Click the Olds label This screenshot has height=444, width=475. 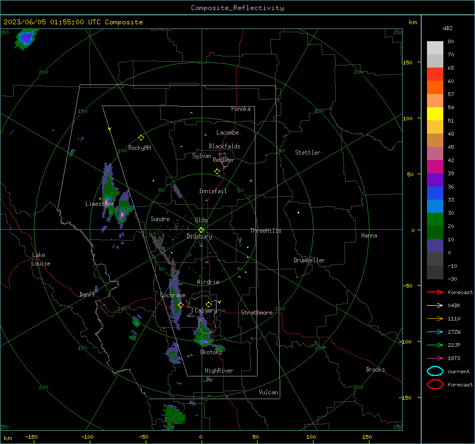pyautogui.click(x=201, y=220)
